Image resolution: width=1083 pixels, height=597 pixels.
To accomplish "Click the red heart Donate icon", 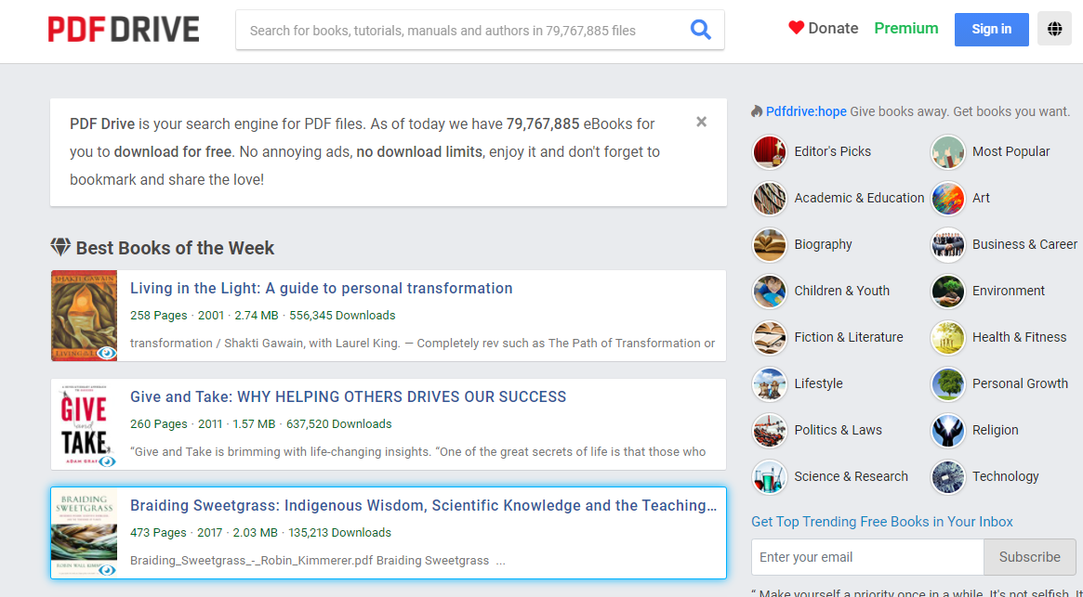I will pos(797,28).
